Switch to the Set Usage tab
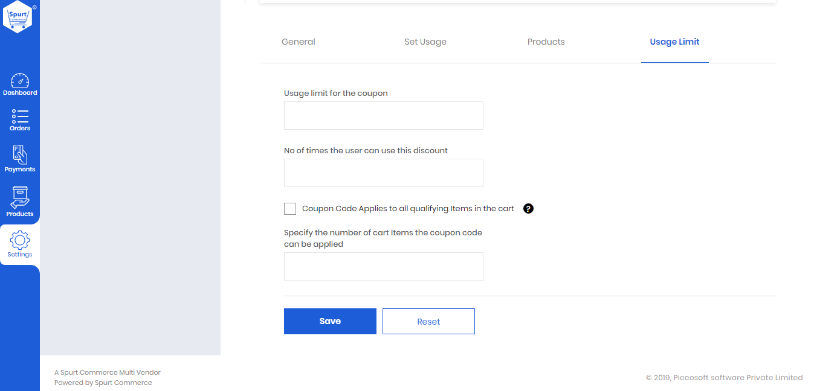 pyautogui.click(x=425, y=42)
